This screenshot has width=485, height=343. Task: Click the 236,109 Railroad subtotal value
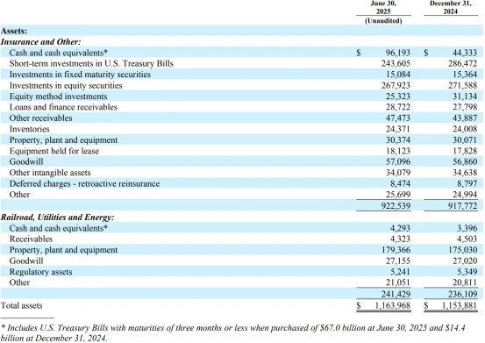click(x=463, y=294)
